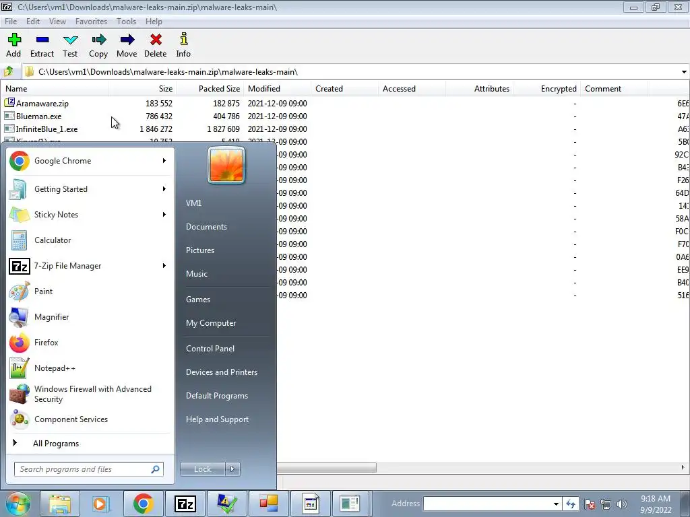Sort by the Modified column header

point(277,88)
